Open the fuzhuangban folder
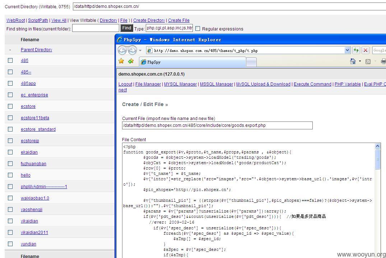 [33, 164]
